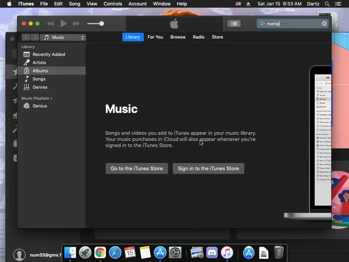This screenshot has width=349, height=262.
Task: Open Safari from the Dock
Action: [115, 253]
